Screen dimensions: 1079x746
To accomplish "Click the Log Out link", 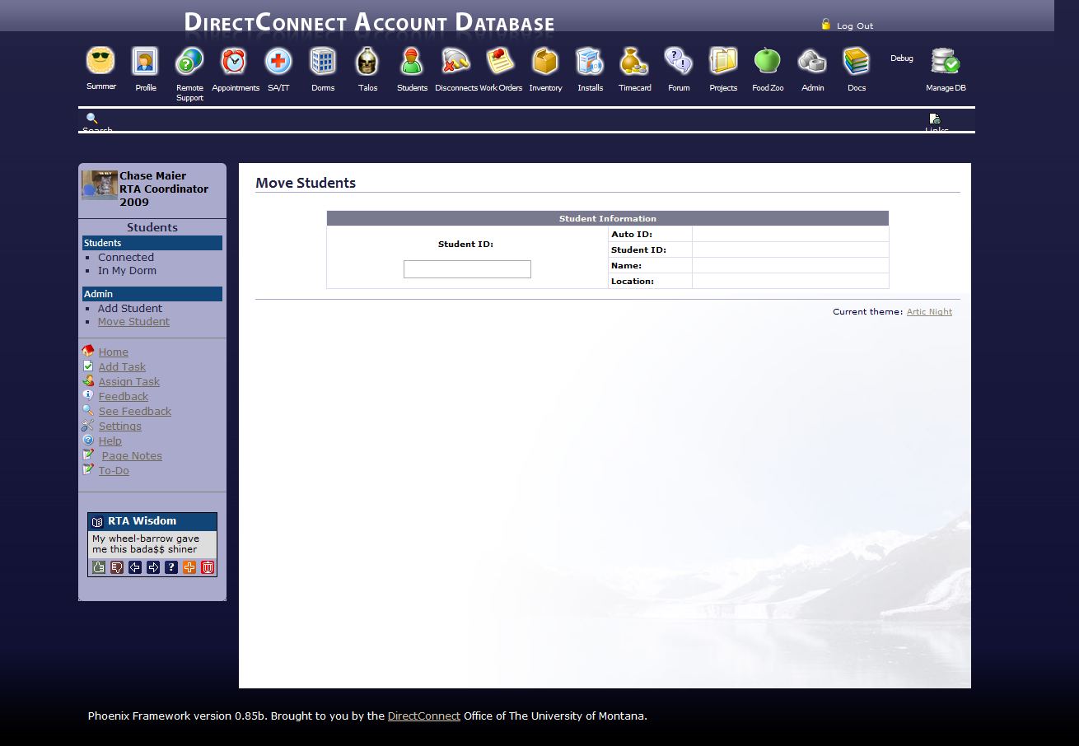I will (x=855, y=26).
